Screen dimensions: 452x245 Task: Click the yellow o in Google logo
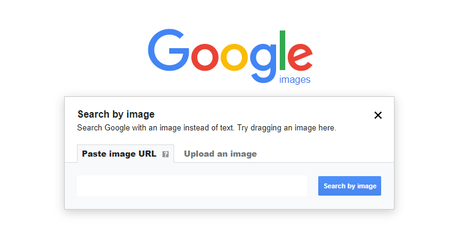234,57
